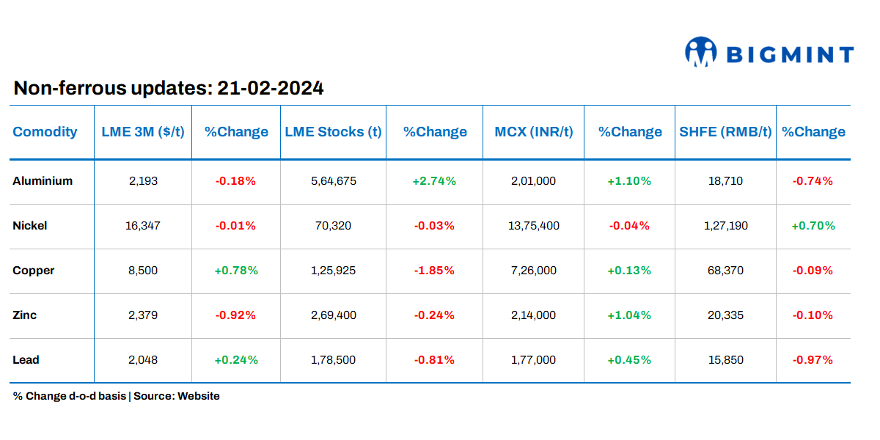Select the Copper row label

pyautogui.click(x=34, y=270)
